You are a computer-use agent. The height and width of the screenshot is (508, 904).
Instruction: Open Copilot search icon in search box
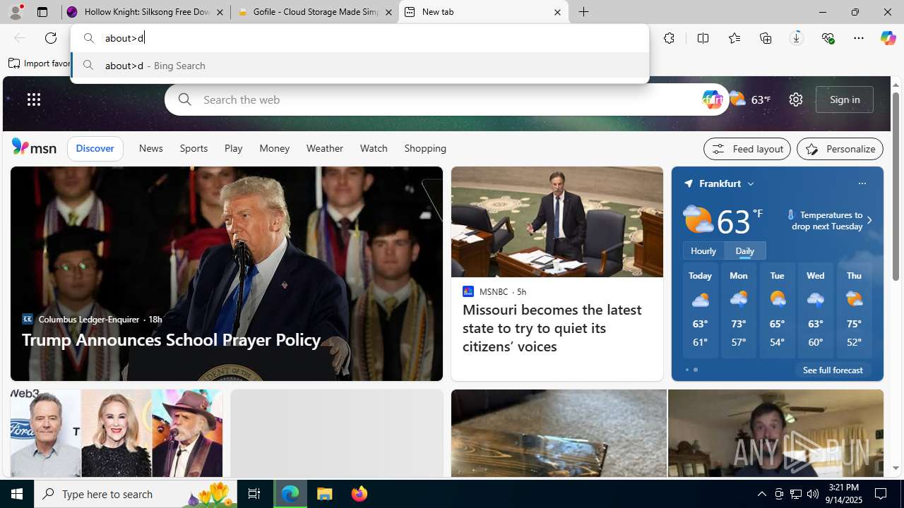pyautogui.click(x=712, y=99)
